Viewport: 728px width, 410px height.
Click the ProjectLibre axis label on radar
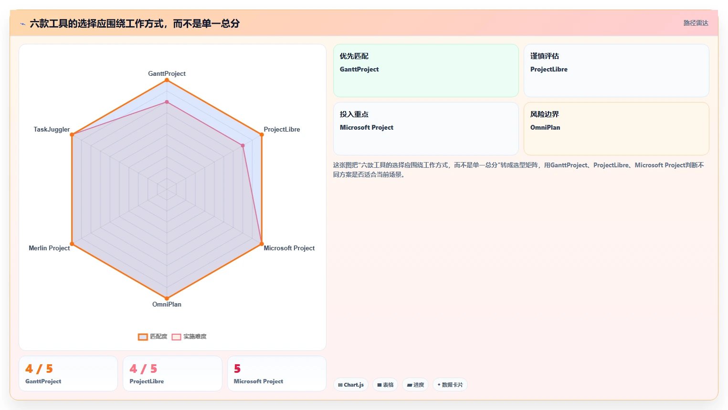(282, 129)
